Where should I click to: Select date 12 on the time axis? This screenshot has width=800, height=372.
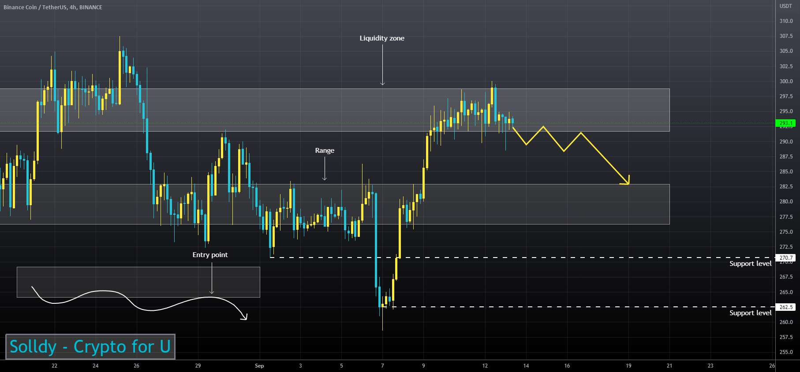click(485, 366)
